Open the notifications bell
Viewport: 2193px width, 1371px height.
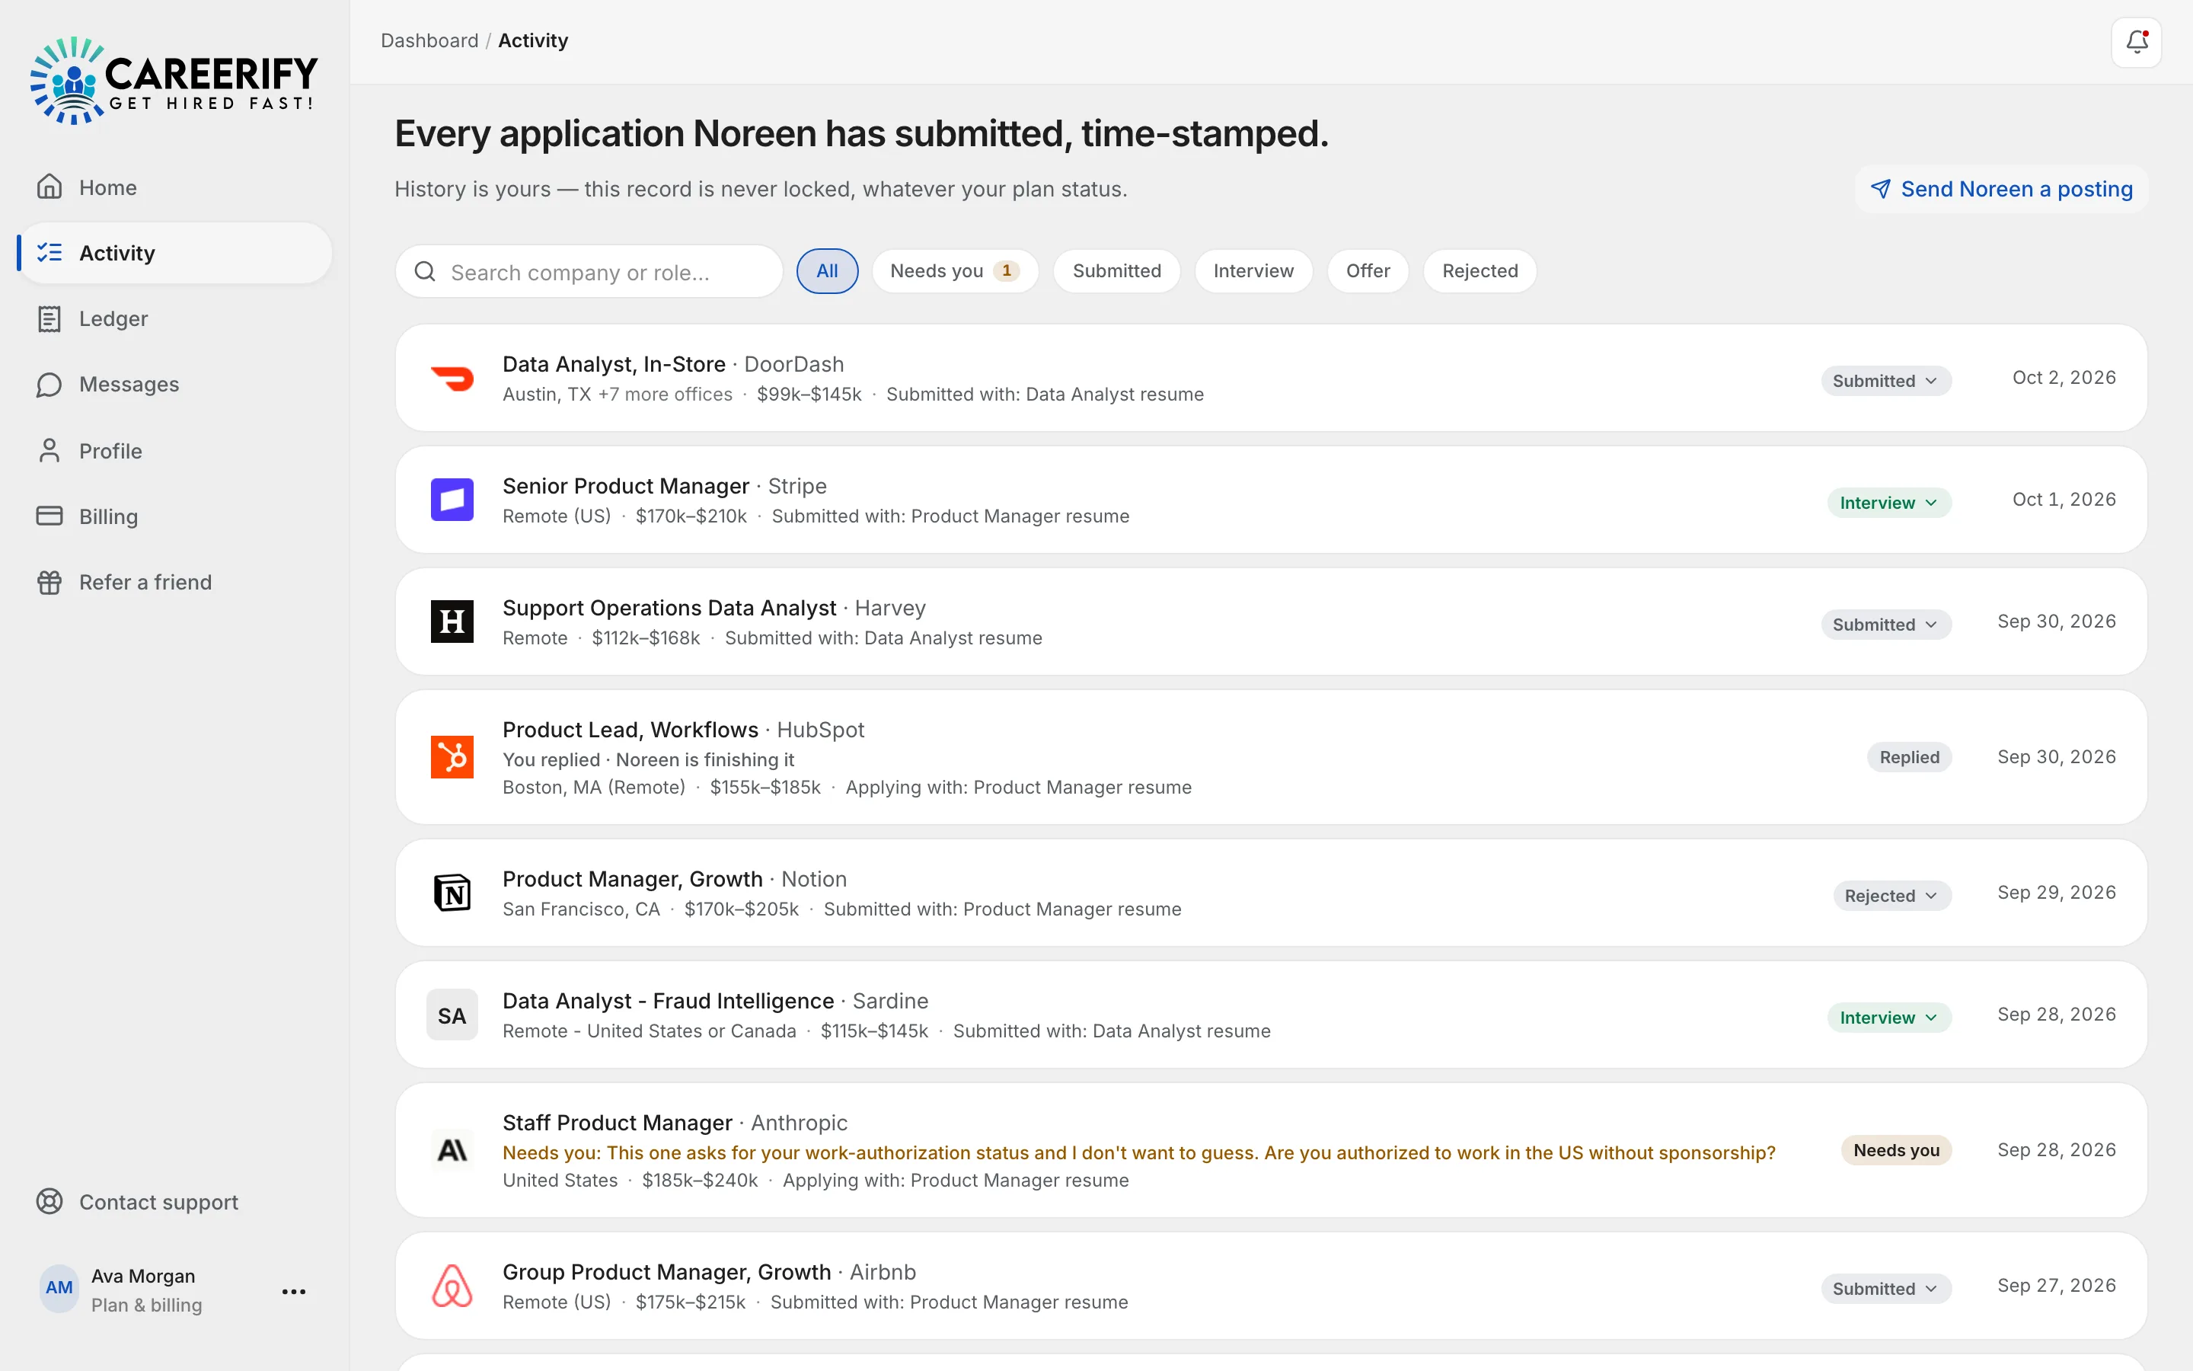pos(2136,42)
